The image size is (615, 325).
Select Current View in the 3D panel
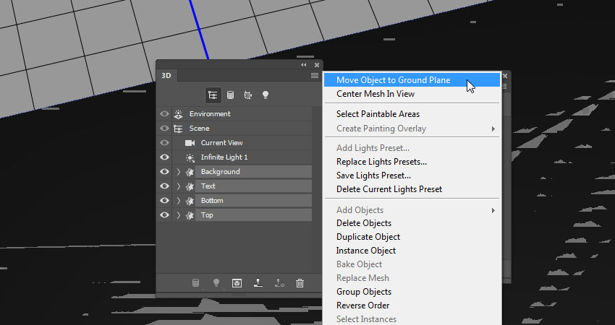coord(221,143)
